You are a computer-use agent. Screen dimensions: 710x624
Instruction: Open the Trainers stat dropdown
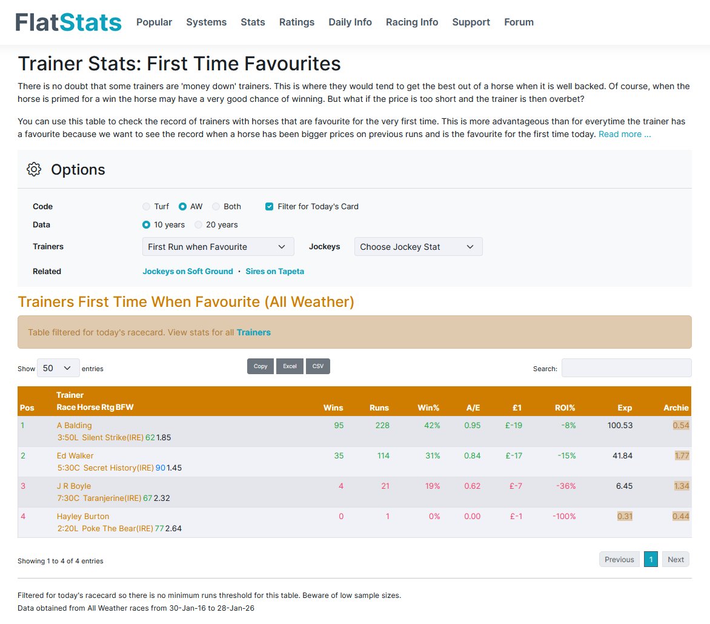coord(218,247)
